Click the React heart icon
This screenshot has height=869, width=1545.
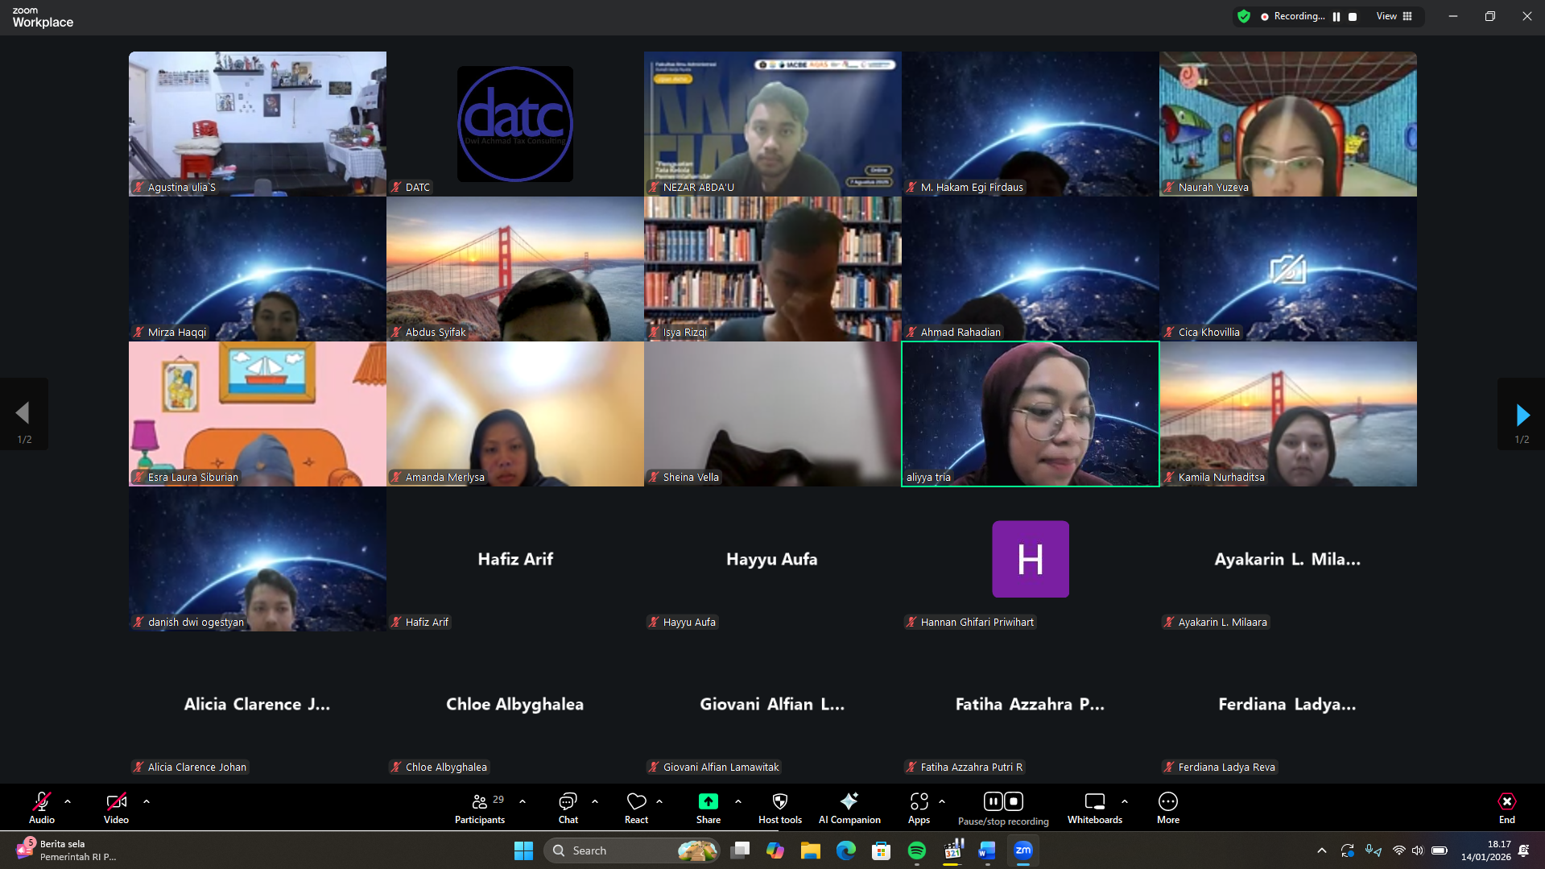(636, 808)
